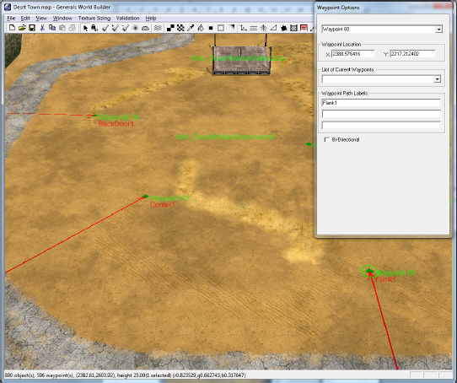The height and width of the screenshot is (383, 457).
Task: Click the hollow square outline tool
Action: [x=221, y=28]
